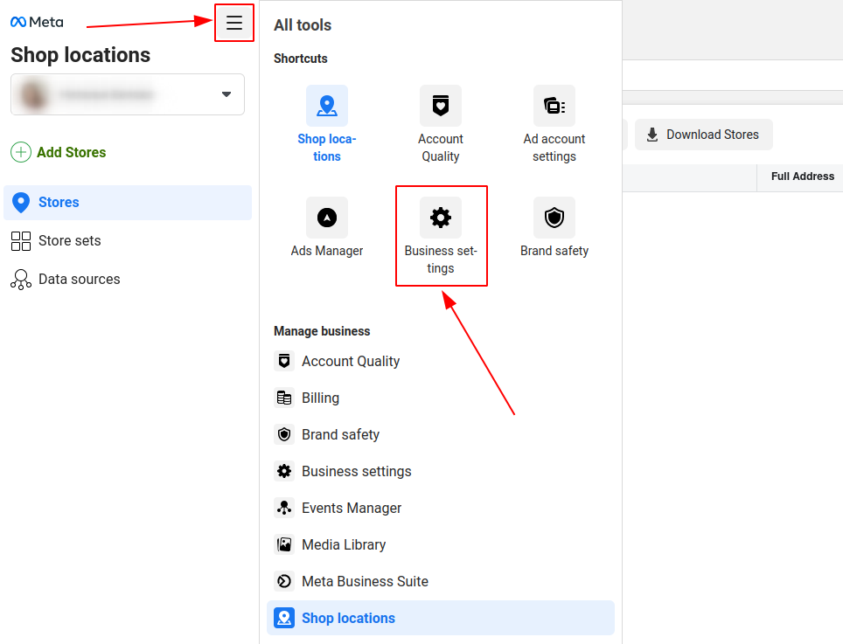
Task: Click the Account Quality list icon
Action: point(284,361)
